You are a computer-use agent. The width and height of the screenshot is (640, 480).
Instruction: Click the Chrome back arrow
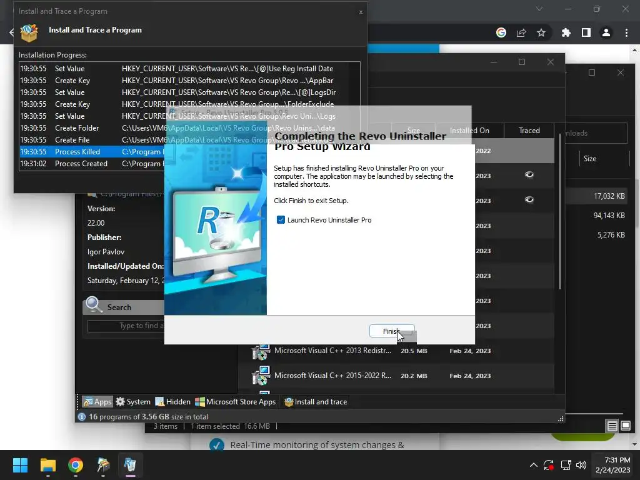[11, 32]
